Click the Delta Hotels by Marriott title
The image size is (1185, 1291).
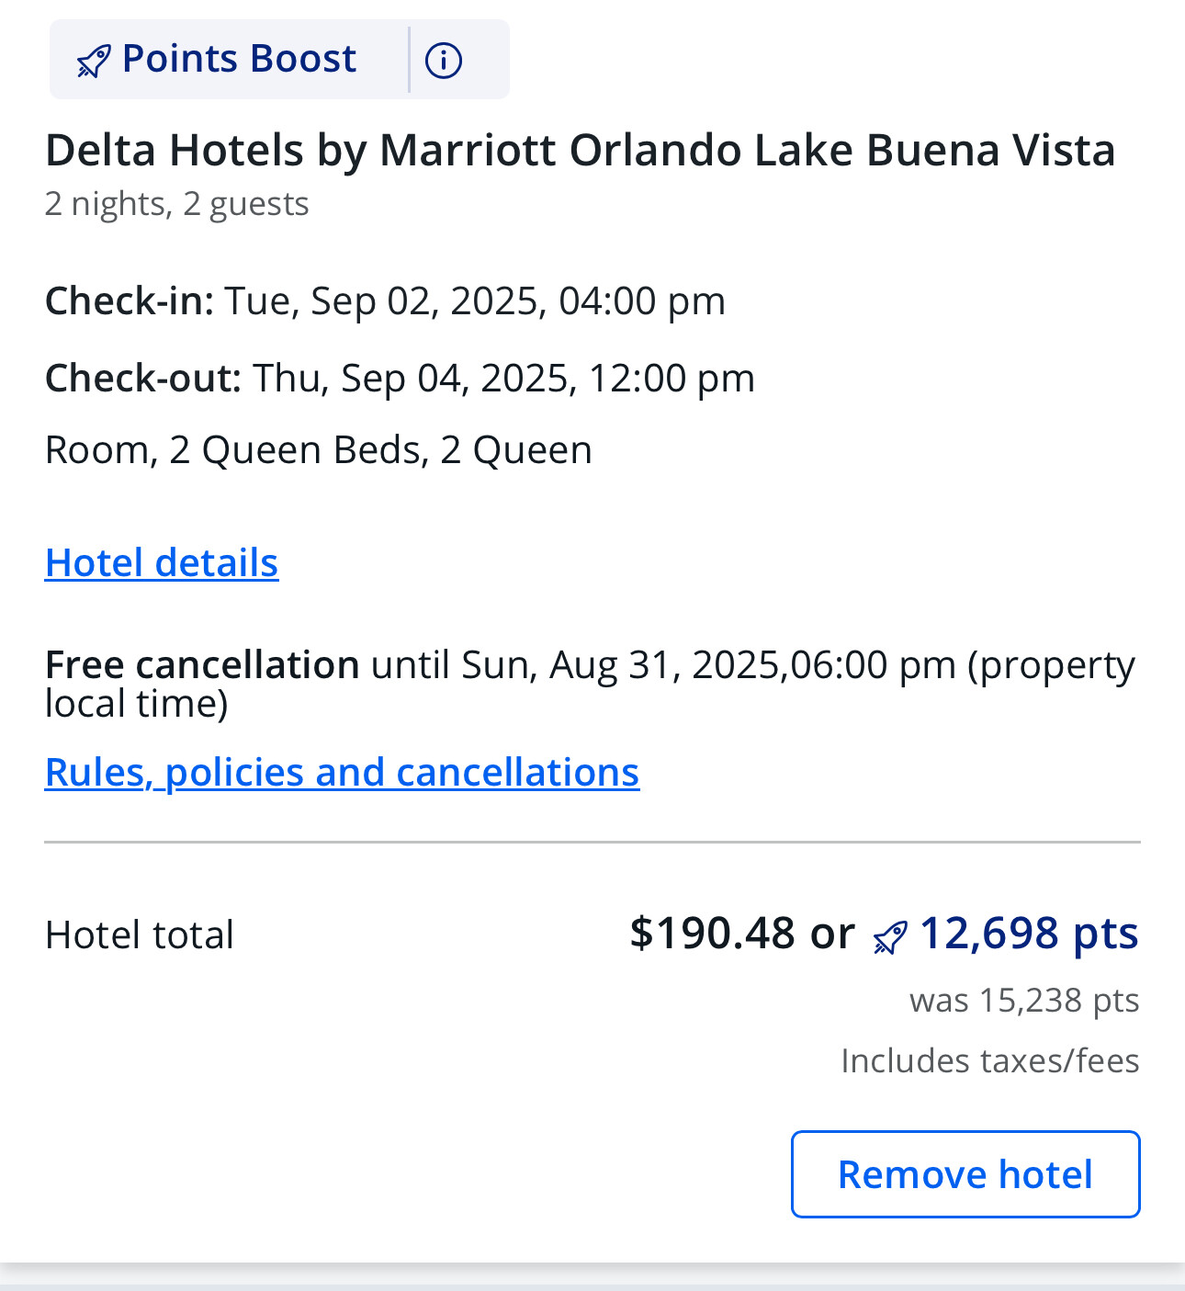click(580, 150)
